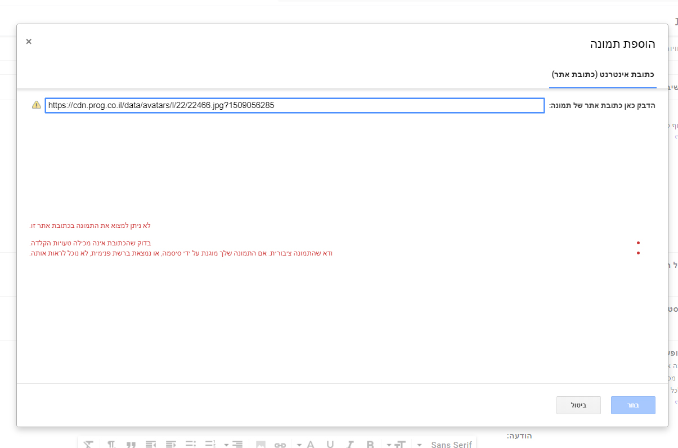Image resolution: width=678 pixels, height=448 pixels.
Task: Close the הוספת תמונה dialog with X
Action: click(x=29, y=41)
